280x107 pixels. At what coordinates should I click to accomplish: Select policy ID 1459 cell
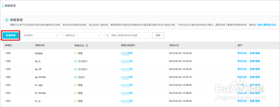8,69
